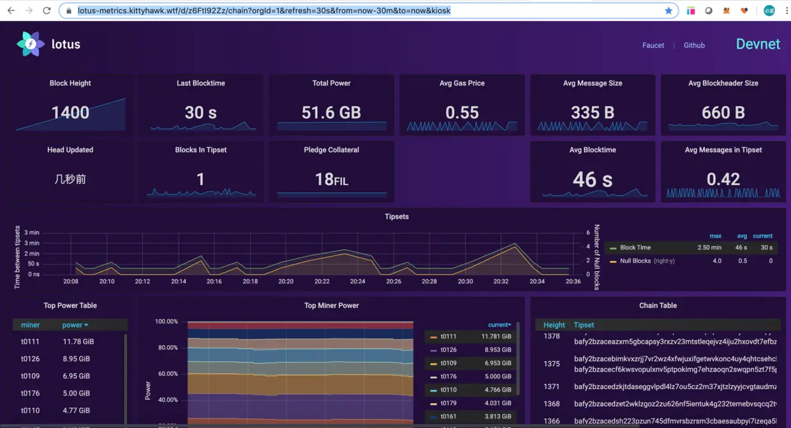Open the Avg Blockheader Size panel title
The width and height of the screenshot is (791, 428).
click(x=723, y=83)
